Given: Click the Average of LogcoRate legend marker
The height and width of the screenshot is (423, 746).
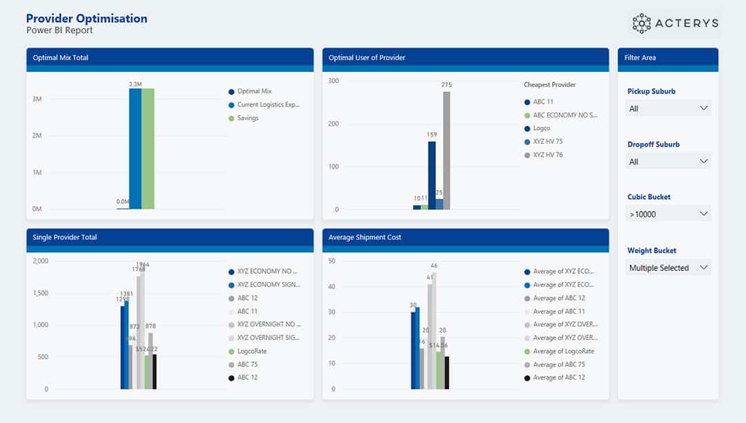Looking at the screenshot, I should pos(527,351).
